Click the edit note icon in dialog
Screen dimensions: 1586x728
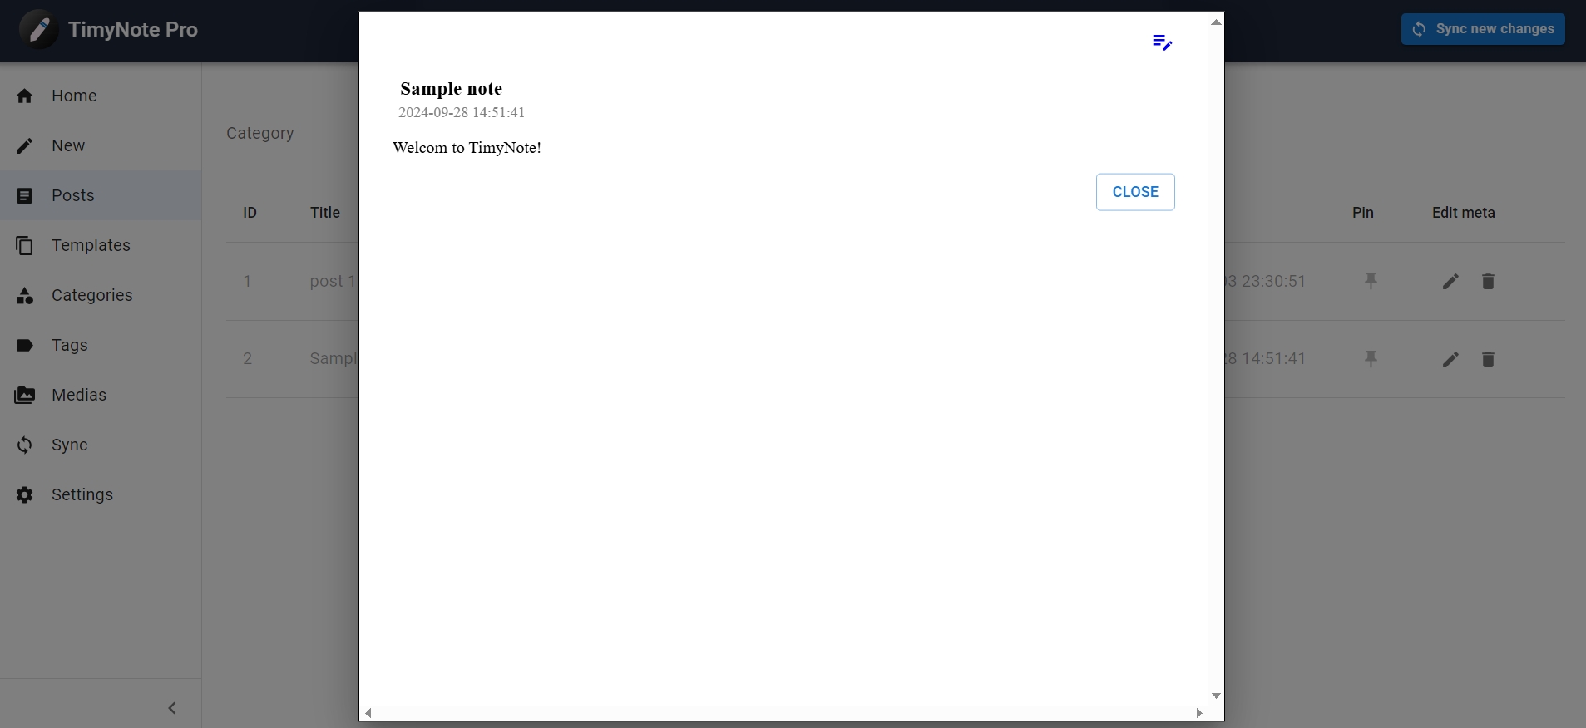click(1162, 42)
